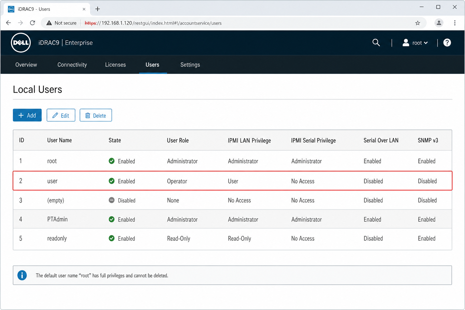Switch to the Licenses tab
Image resolution: width=465 pixels, height=310 pixels.
115,64
